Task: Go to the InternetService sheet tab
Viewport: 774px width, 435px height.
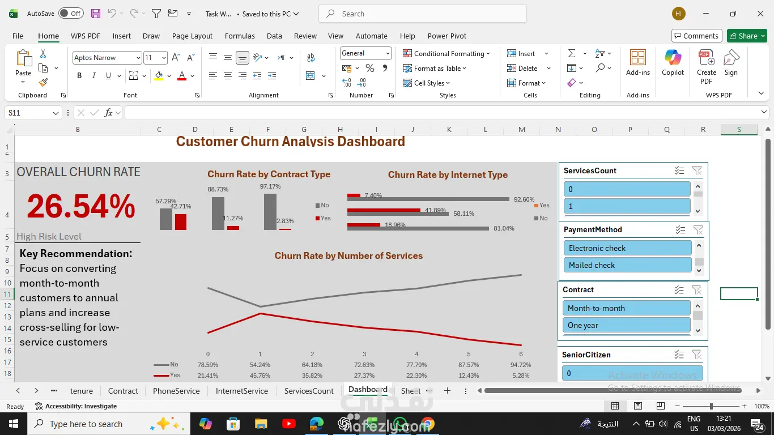Action: pyautogui.click(x=242, y=391)
